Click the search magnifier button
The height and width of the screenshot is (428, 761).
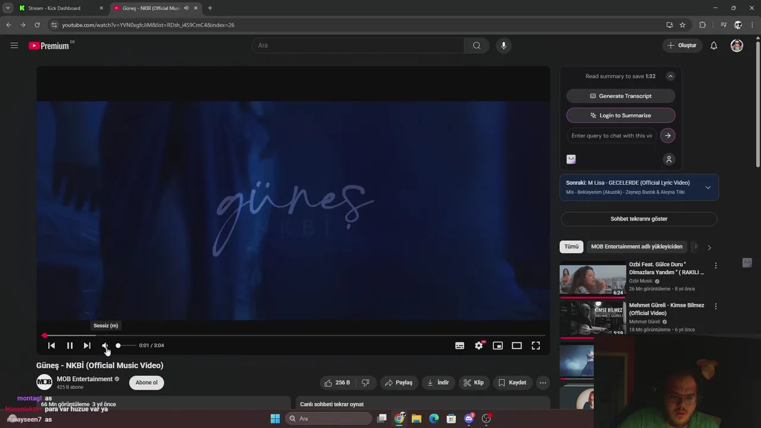click(477, 45)
